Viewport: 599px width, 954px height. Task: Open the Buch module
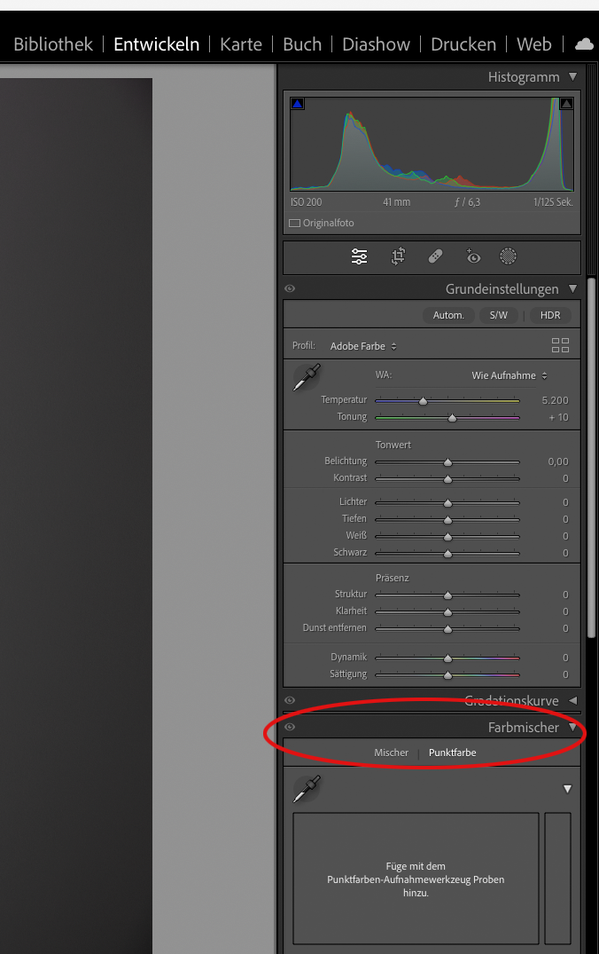pyautogui.click(x=302, y=44)
